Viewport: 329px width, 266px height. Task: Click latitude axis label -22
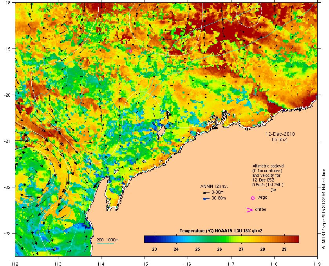(7, 187)
